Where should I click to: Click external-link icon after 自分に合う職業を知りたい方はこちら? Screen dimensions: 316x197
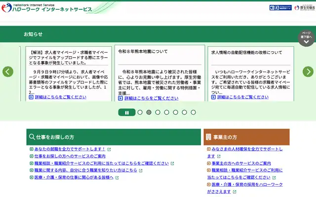[141, 171]
